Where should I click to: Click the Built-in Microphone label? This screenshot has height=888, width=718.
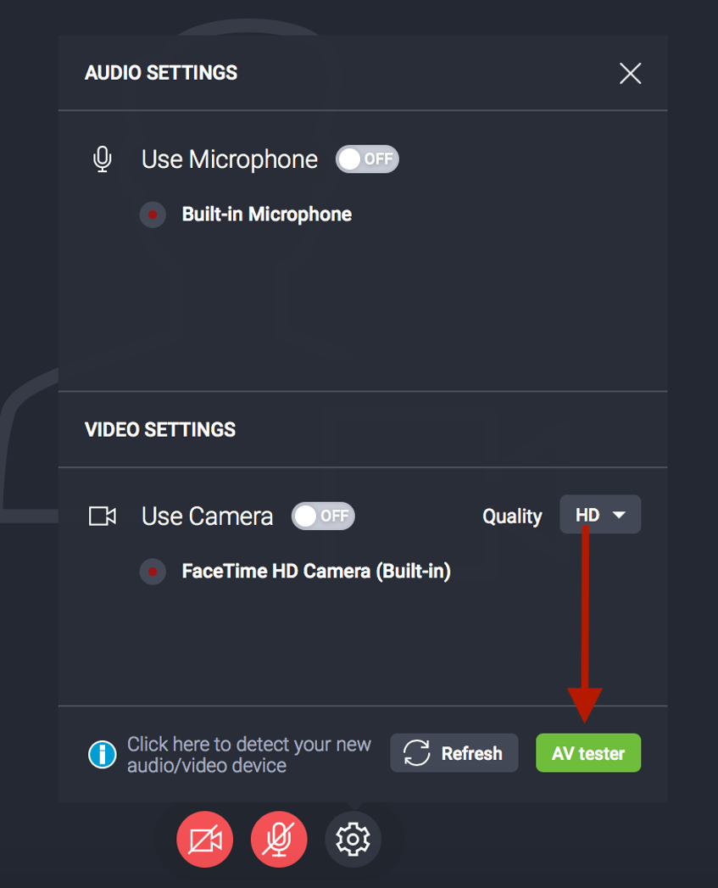pos(266,215)
